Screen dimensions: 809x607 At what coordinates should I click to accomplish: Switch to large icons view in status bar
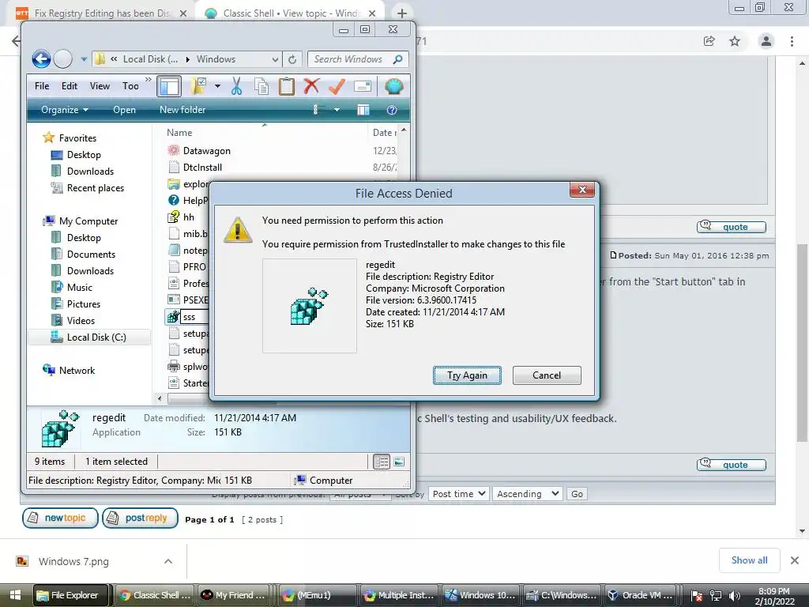pyautogui.click(x=399, y=462)
